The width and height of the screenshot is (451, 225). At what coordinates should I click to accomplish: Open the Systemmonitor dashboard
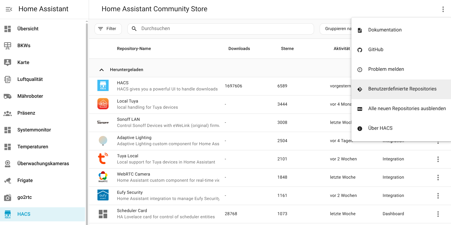43,130
